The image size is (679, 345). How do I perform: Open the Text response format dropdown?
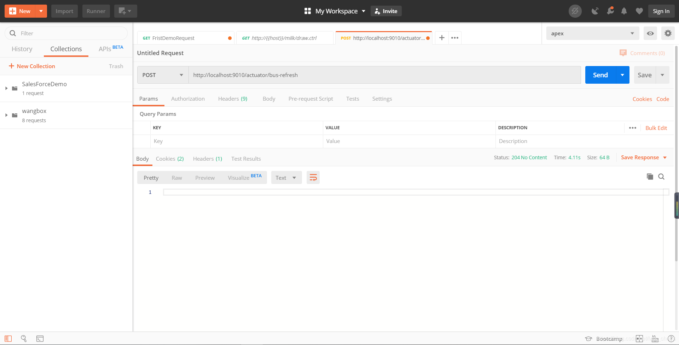(286, 178)
